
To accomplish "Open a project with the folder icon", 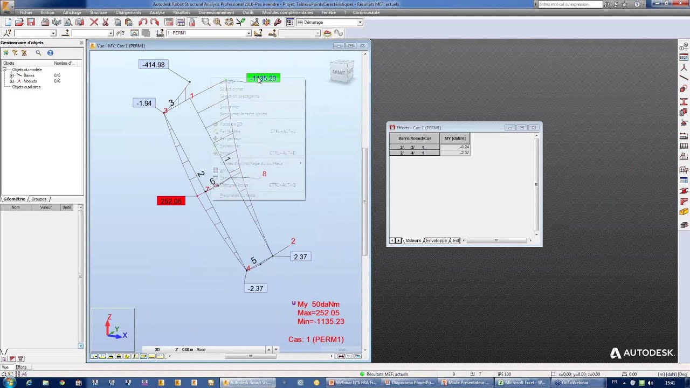I will [19, 22].
